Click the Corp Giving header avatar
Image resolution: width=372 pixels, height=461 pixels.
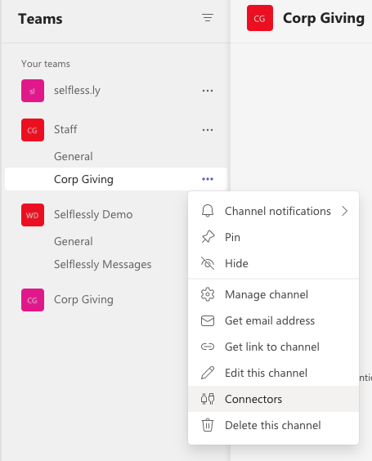pos(260,18)
